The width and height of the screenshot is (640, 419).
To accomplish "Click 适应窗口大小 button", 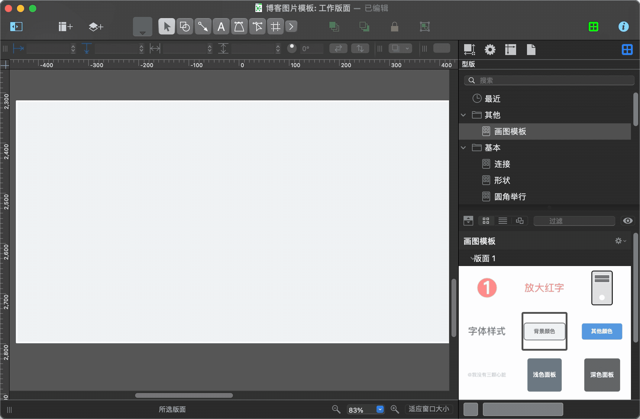I will pyautogui.click(x=428, y=409).
